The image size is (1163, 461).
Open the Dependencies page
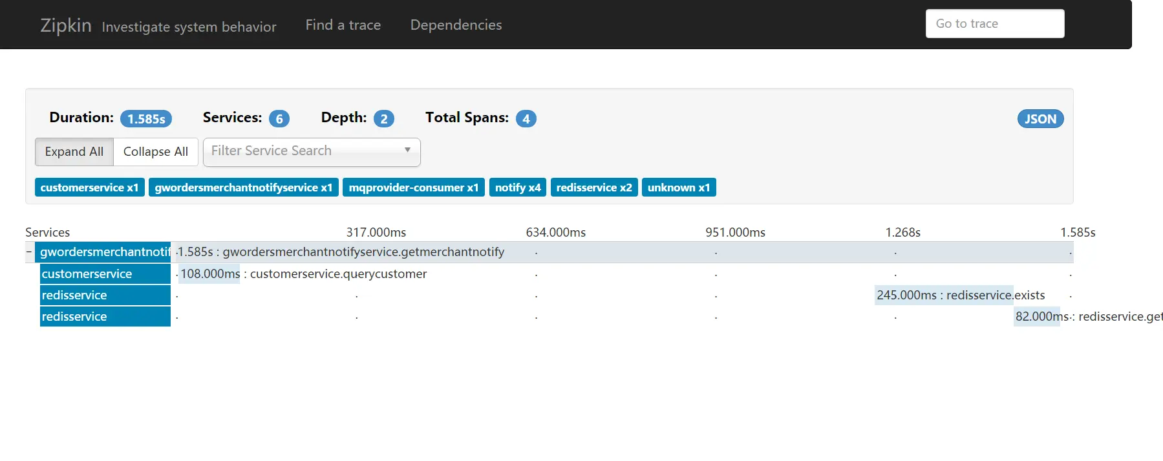tap(456, 25)
